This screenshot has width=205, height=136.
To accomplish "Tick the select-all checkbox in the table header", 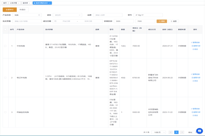I will click(x=5, y=30).
